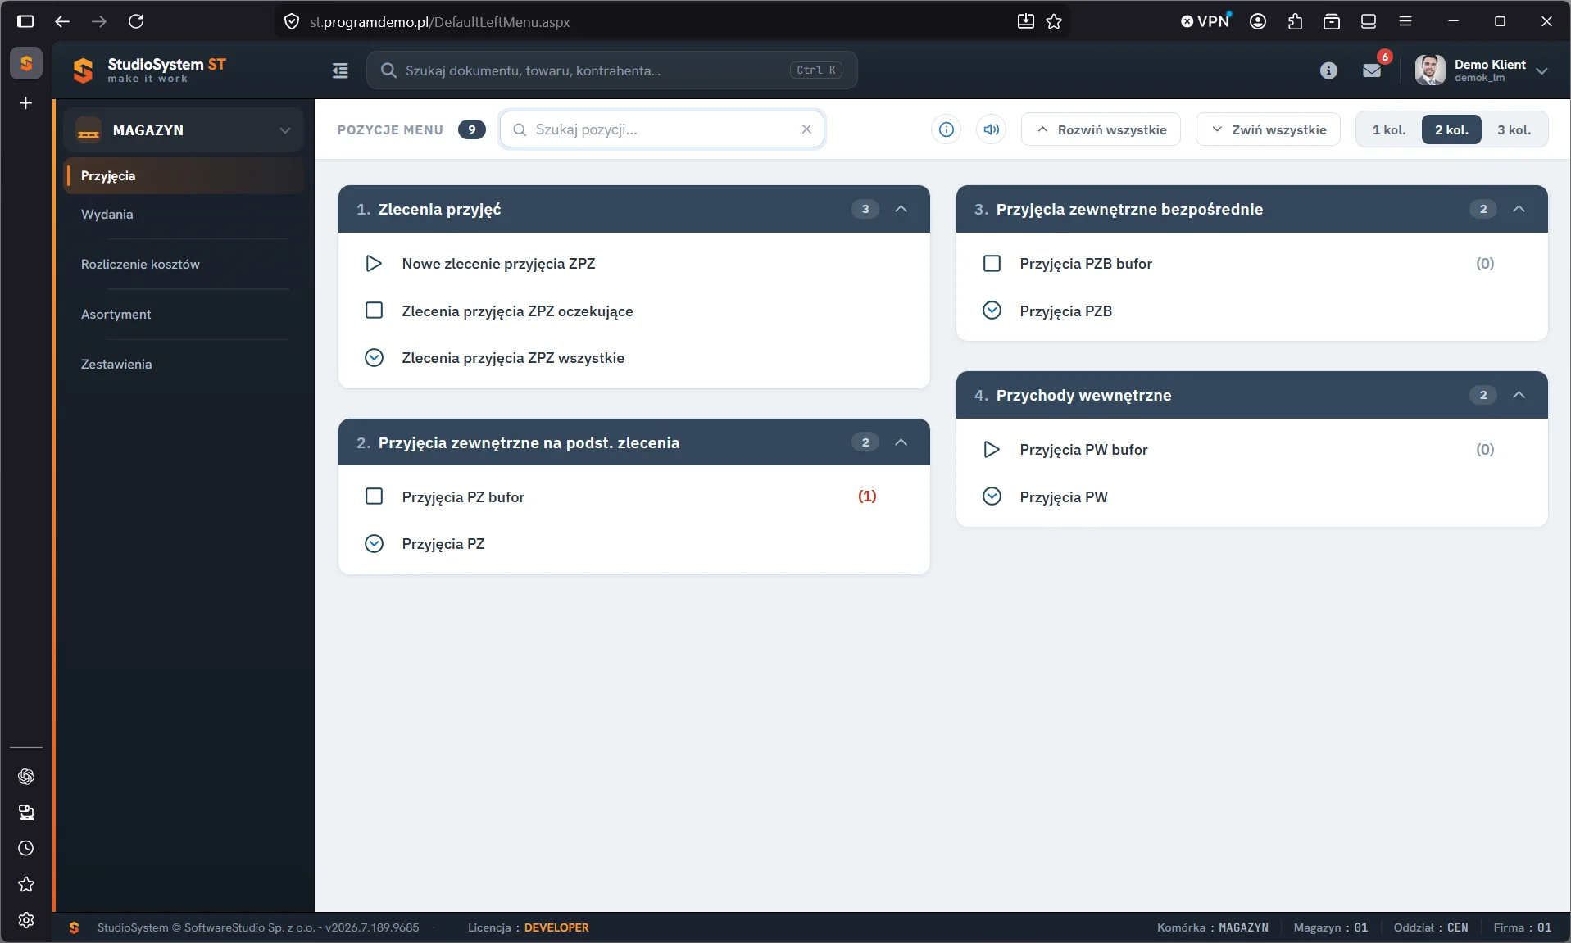The height and width of the screenshot is (943, 1571).
Task: Reload the page
Action: pyautogui.click(x=136, y=22)
